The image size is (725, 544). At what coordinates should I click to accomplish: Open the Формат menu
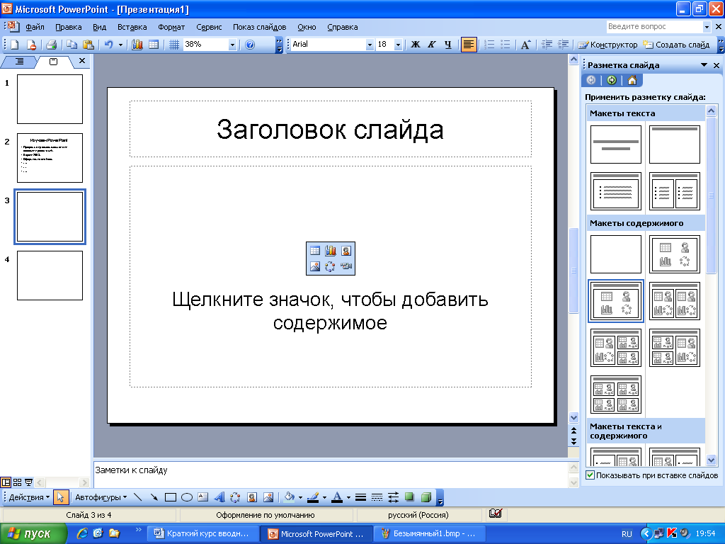(x=171, y=27)
